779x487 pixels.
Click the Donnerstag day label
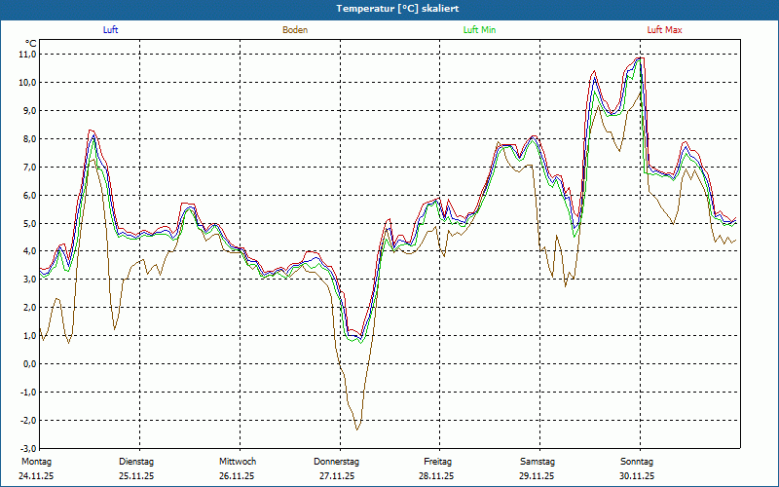[x=336, y=462]
